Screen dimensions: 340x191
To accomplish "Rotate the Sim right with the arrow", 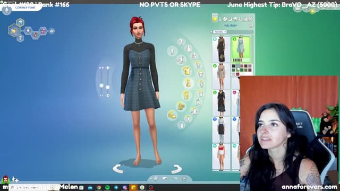I will [x=176, y=169].
